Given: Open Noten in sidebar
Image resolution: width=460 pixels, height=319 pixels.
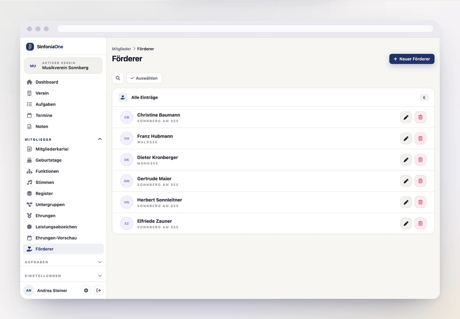Looking at the screenshot, I should 63,126.
